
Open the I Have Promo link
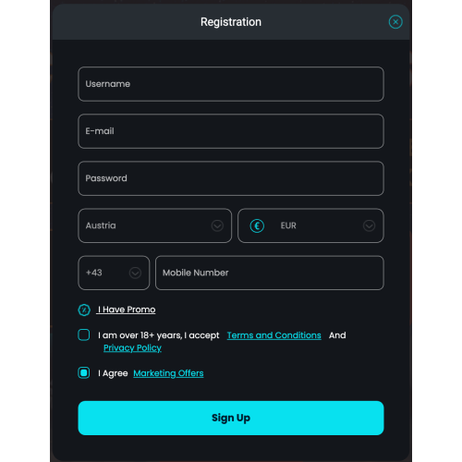pos(127,310)
